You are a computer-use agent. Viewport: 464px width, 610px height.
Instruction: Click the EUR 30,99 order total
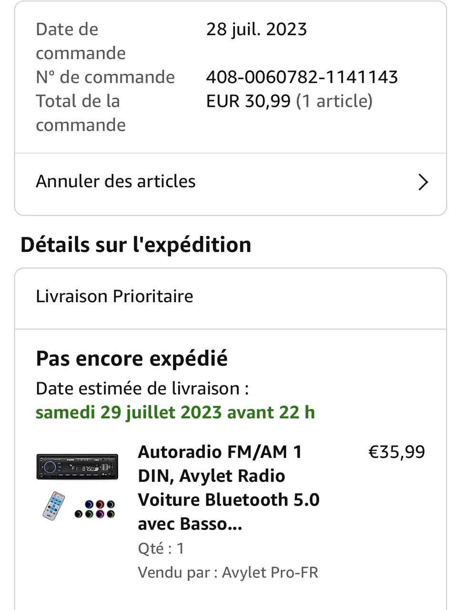click(248, 101)
